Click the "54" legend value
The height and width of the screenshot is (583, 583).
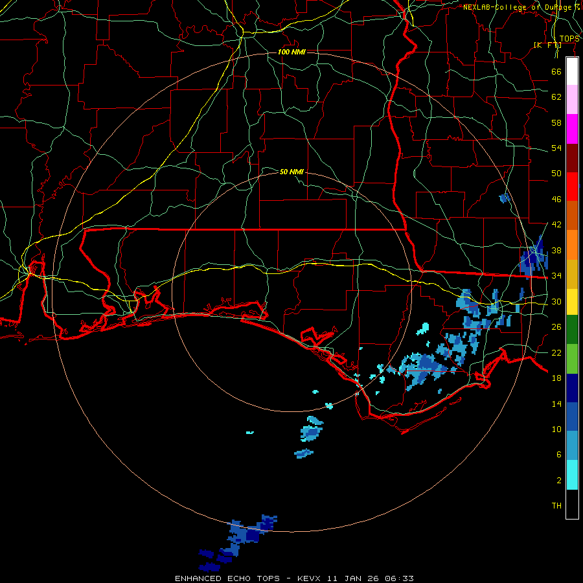coord(556,148)
